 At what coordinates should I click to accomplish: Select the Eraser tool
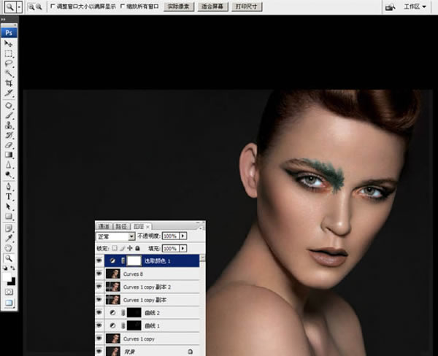[8, 145]
